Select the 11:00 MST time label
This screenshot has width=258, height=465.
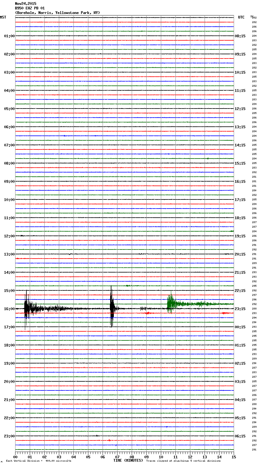(x=9, y=218)
